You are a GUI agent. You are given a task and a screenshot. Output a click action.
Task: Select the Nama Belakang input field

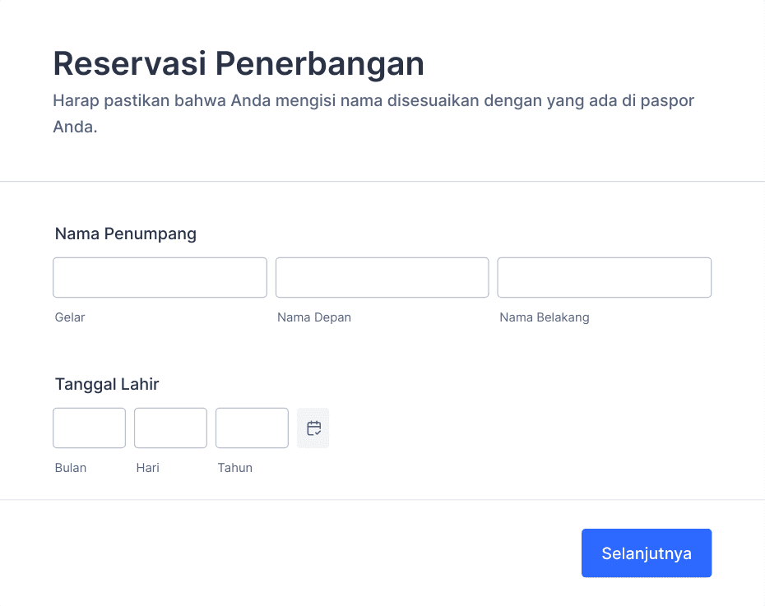tap(605, 277)
